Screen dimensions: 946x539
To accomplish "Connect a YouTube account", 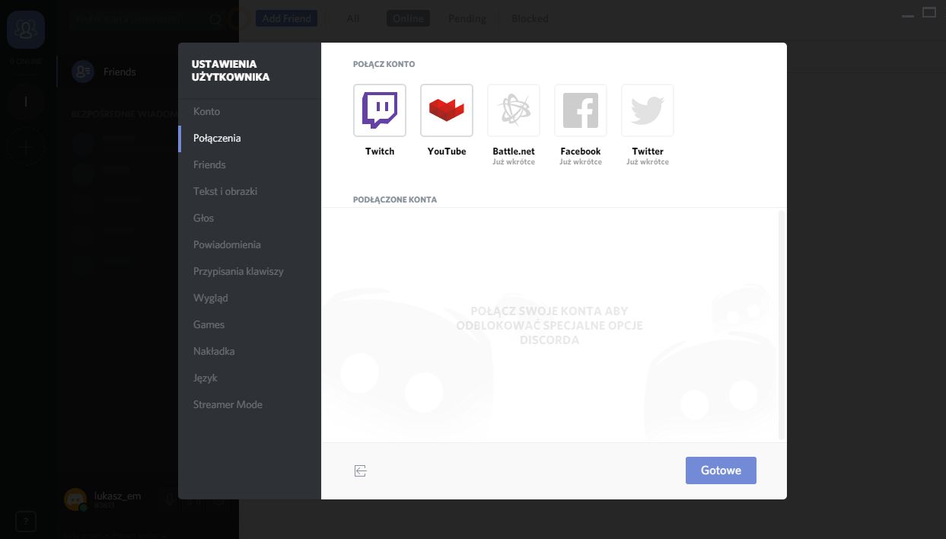I will coord(447,110).
